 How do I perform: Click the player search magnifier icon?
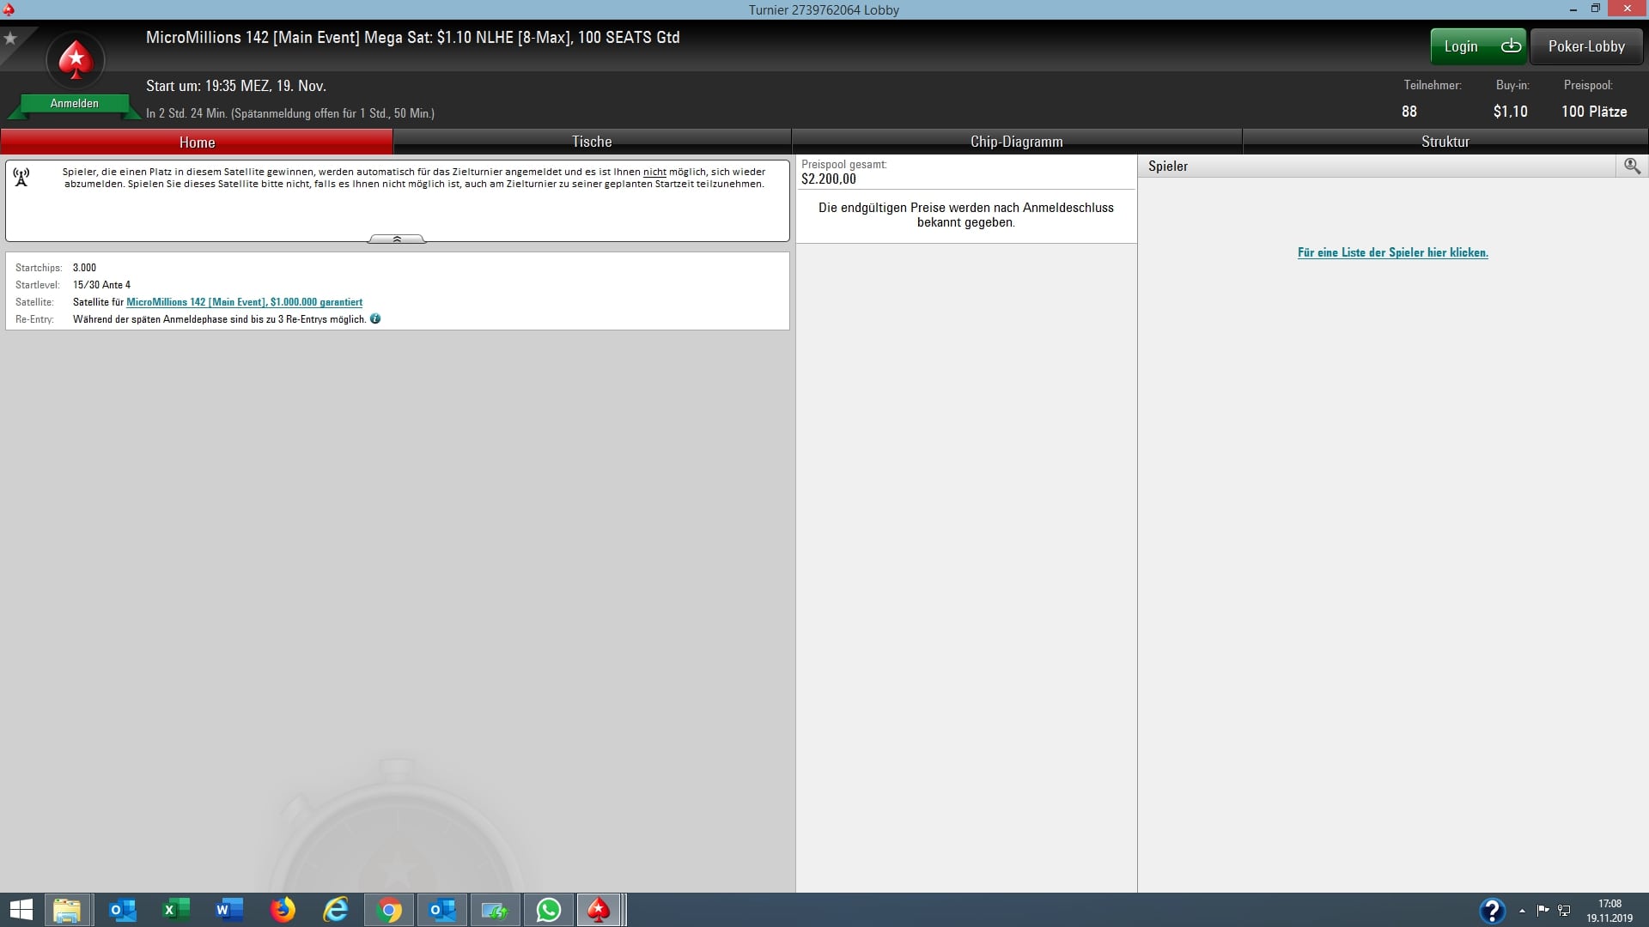pos(1632,166)
